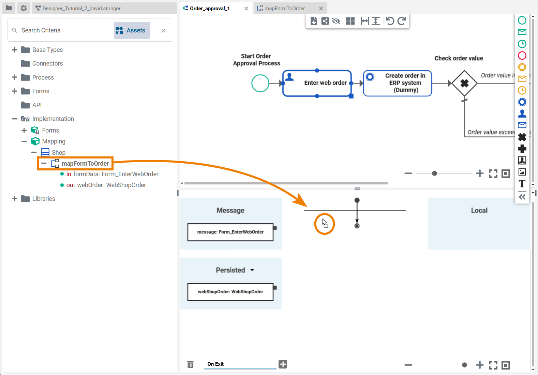The image size is (538, 375).
Task: Expand the Base Types folder
Action: (14, 50)
